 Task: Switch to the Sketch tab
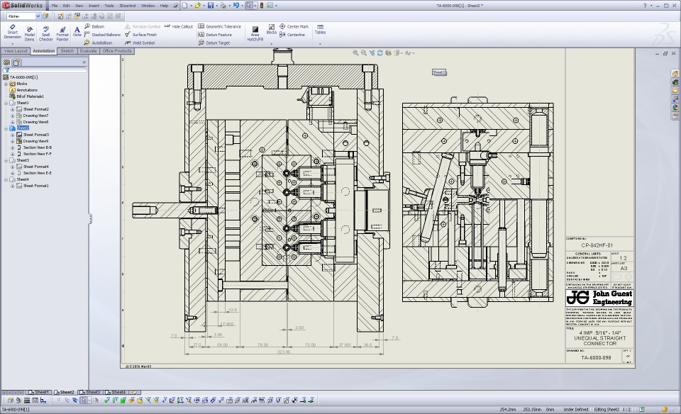pyautogui.click(x=67, y=51)
